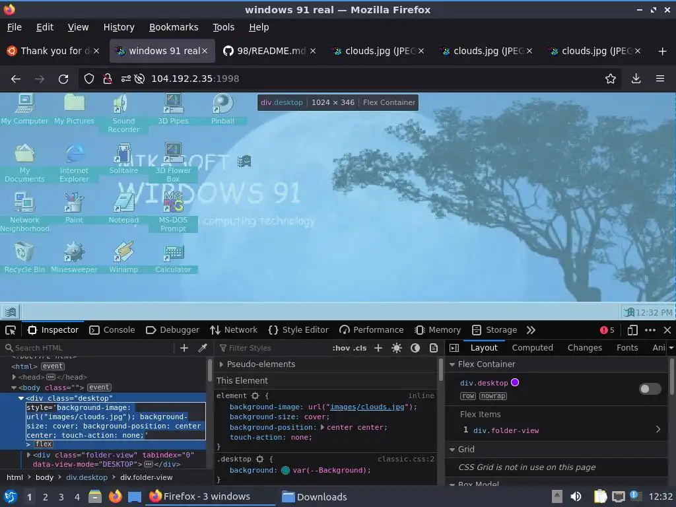This screenshot has height=507, width=676.
Task: Click the My Computer desktop icon
Action: (x=24, y=109)
